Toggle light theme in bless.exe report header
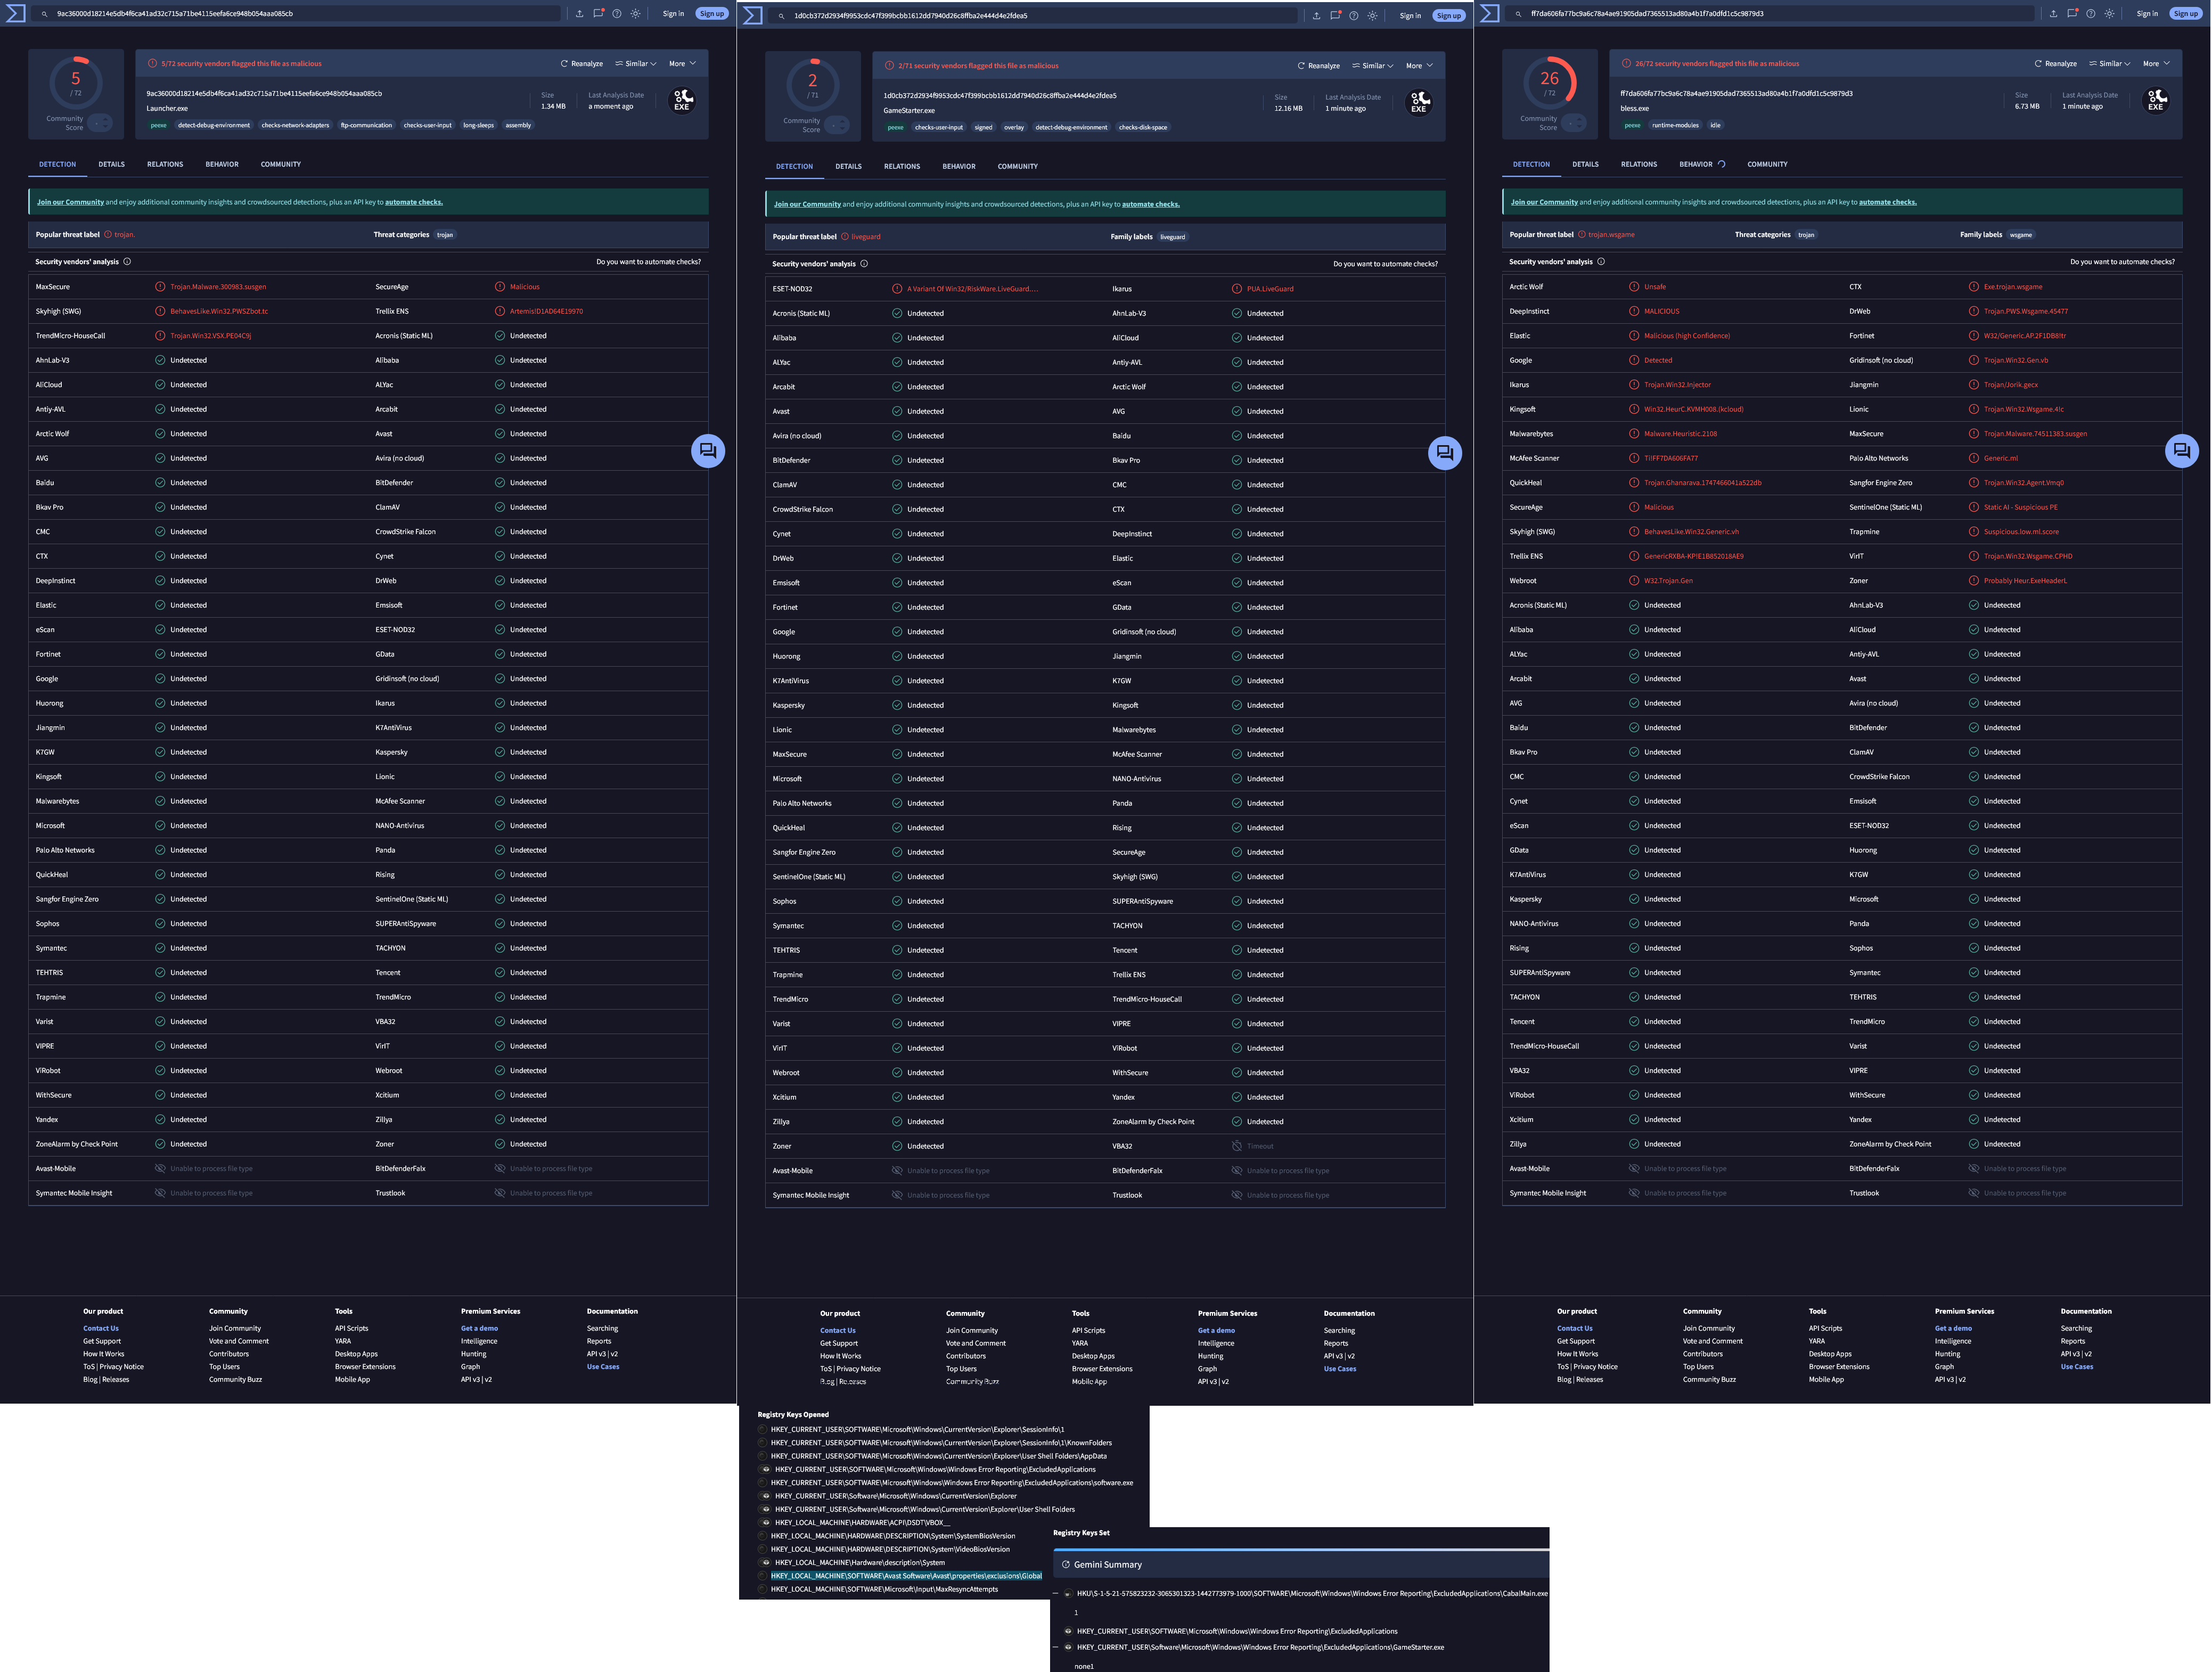2212x1672 pixels. (x=2110, y=14)
